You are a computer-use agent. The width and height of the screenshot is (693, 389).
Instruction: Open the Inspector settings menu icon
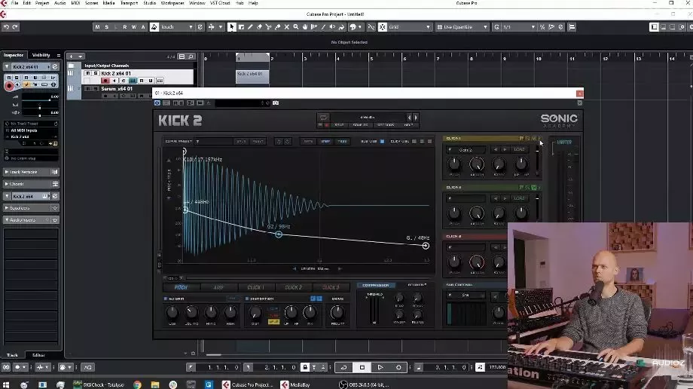point(58,55)
